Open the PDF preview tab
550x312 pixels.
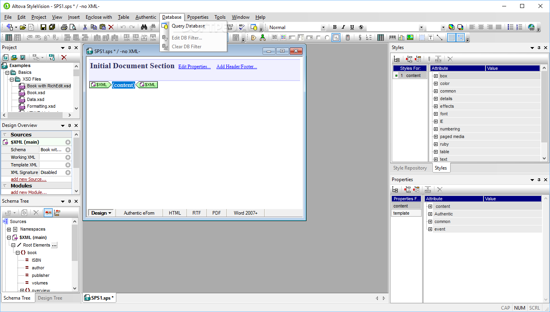216,213
